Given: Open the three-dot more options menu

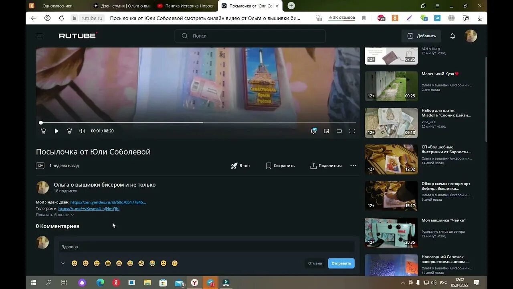Looking at the screenshot, I should (x=353, y=165).
